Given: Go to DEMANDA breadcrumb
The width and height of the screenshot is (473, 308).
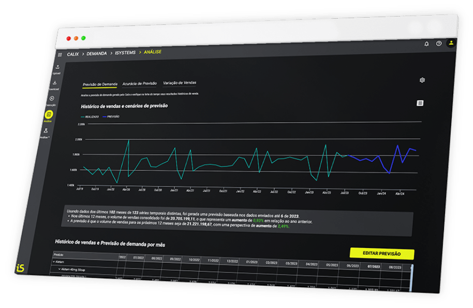Looking at the screenshot, I should pyautogui.click(x=97, y=54).
